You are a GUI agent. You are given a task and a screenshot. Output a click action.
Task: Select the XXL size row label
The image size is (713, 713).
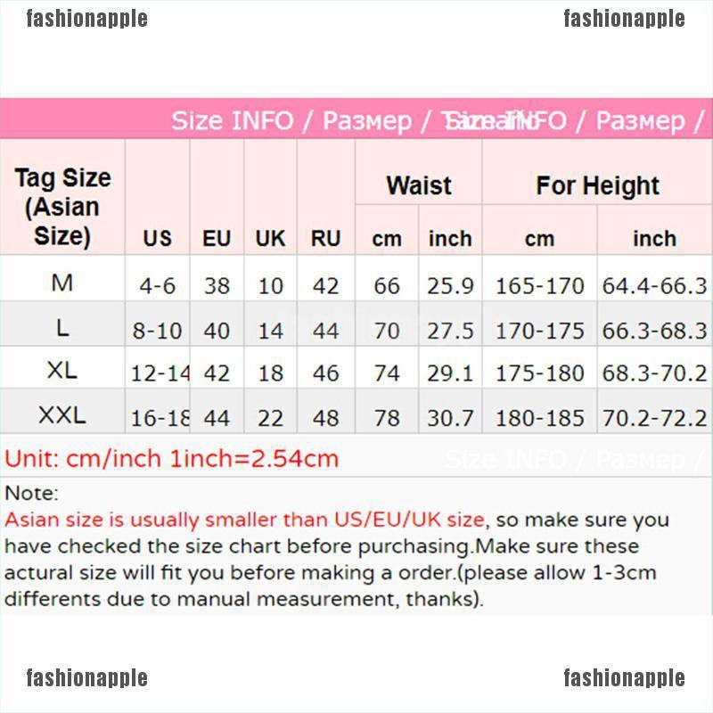[62, 414]
